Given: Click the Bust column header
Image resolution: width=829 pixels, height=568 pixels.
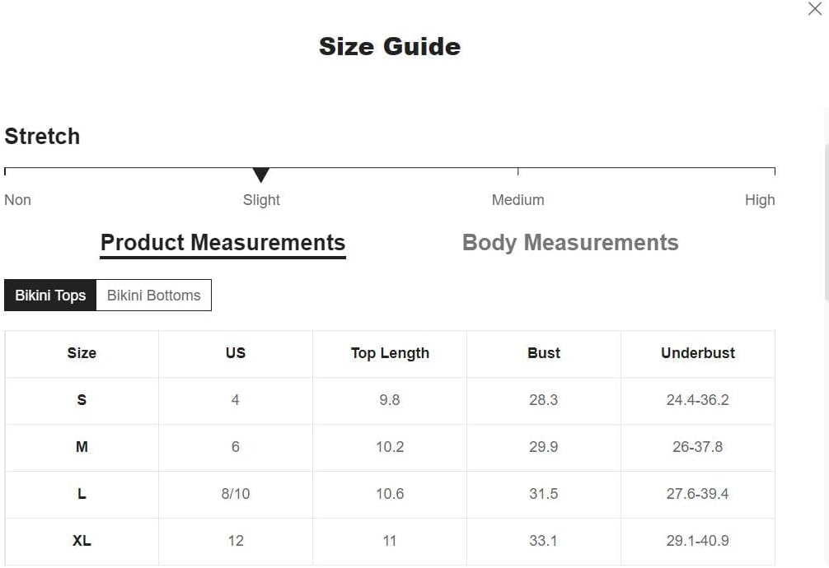Looking at the screenshot, I should pos(544,353).
